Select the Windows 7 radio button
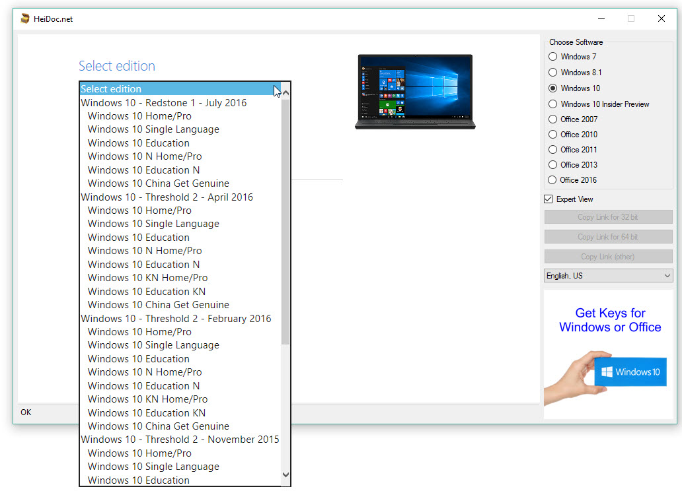The height and width of the screenshot is (491, 682). pos(572,57)
